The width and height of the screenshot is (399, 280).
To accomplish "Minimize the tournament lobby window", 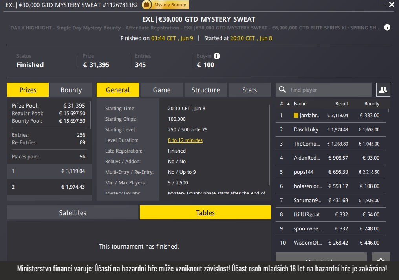I will pyautogui.click(x=382, y=5).
